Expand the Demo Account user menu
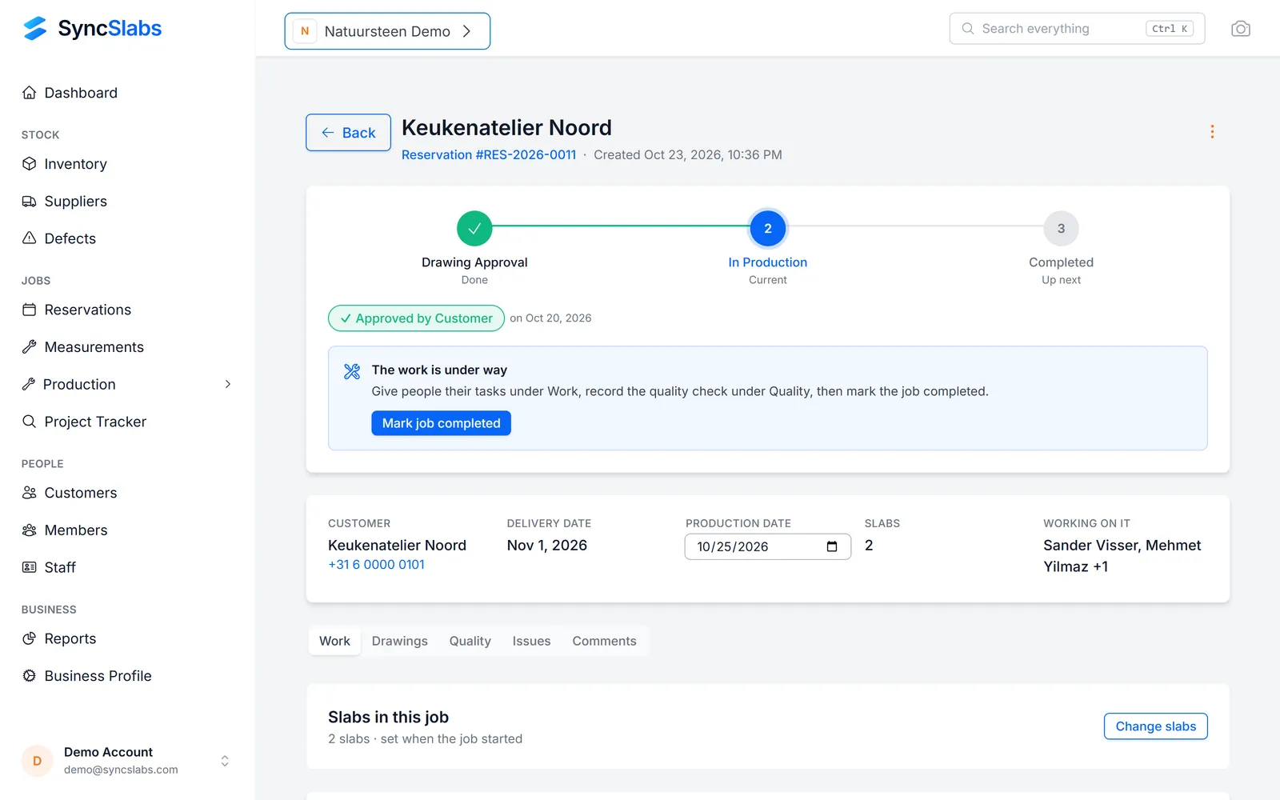 pyautogui.click(x=225, y=761)
